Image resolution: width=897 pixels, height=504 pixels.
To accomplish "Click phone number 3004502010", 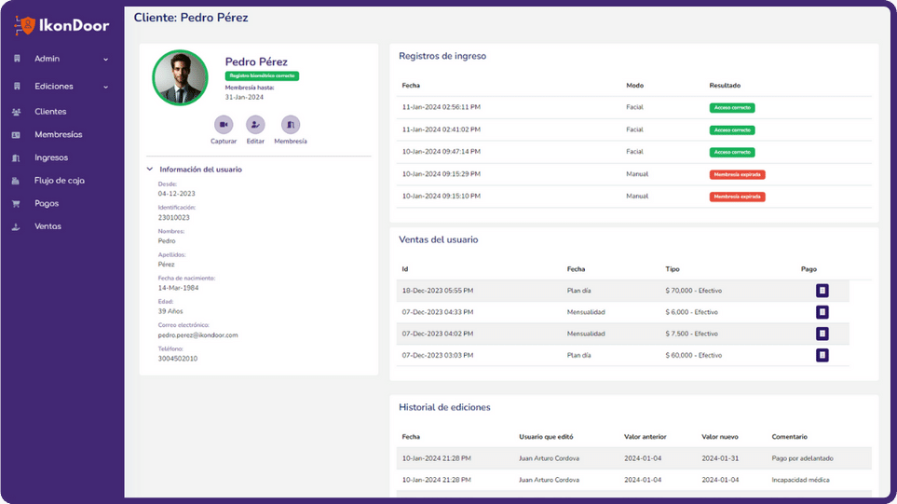I will 178,359.
